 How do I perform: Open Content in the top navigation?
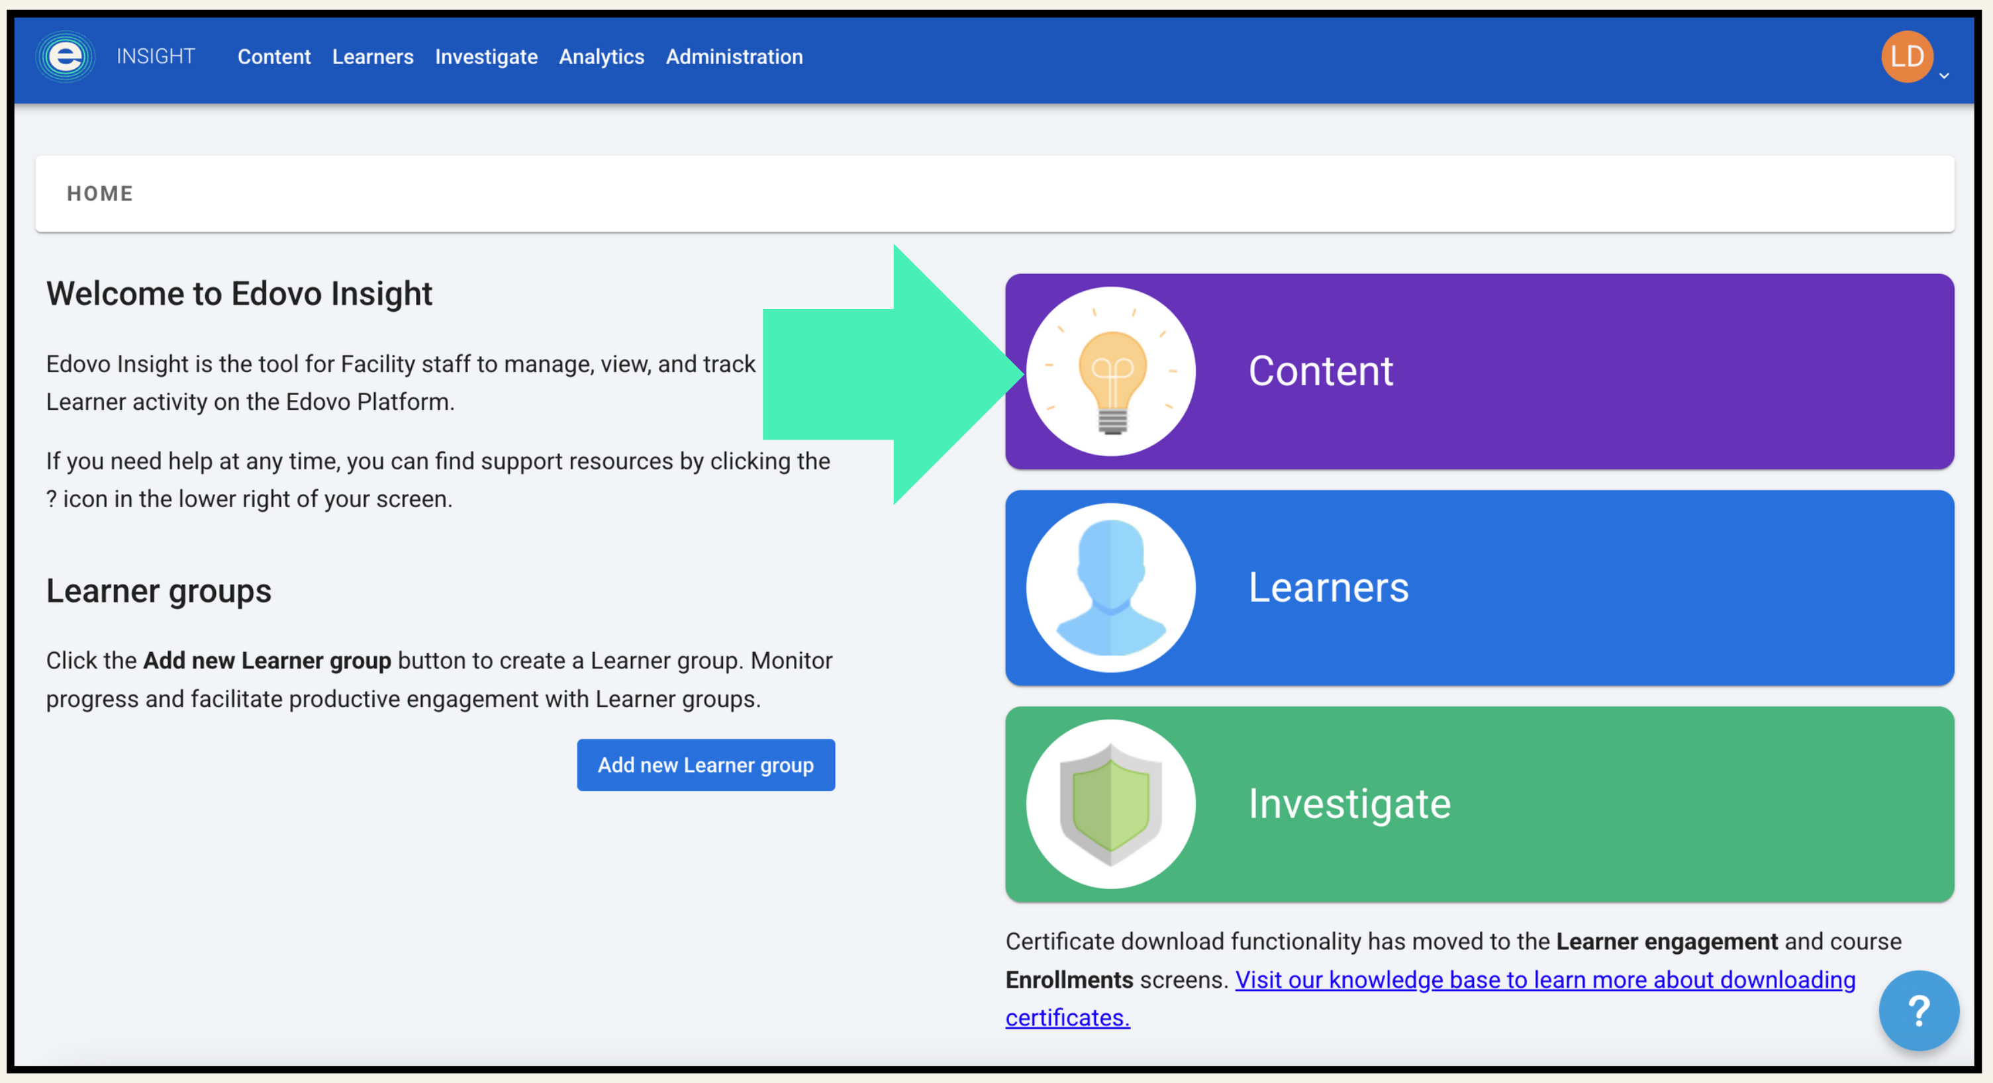tap(274, 56)
